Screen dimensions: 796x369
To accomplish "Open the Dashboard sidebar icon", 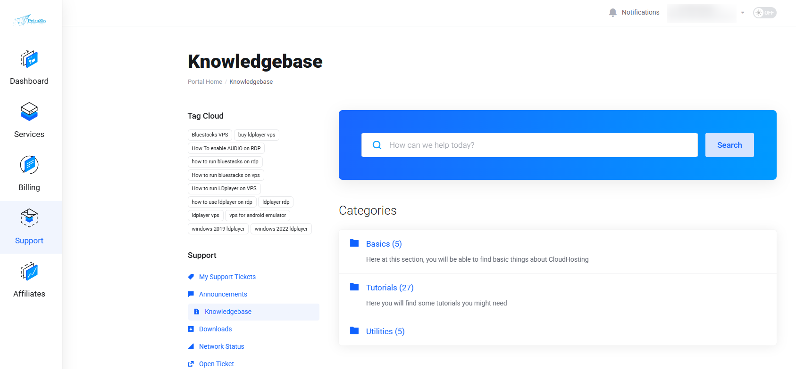I will [29, 59].
